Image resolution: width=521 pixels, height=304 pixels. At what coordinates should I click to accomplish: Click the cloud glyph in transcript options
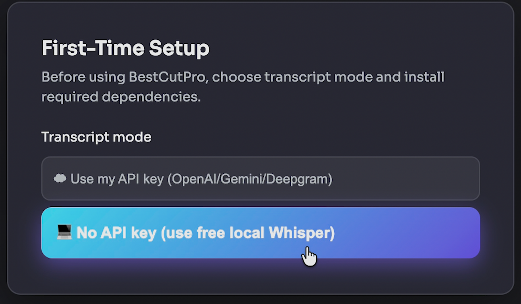(60, 179)
